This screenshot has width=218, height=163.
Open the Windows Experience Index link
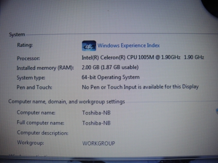point(129,46)
